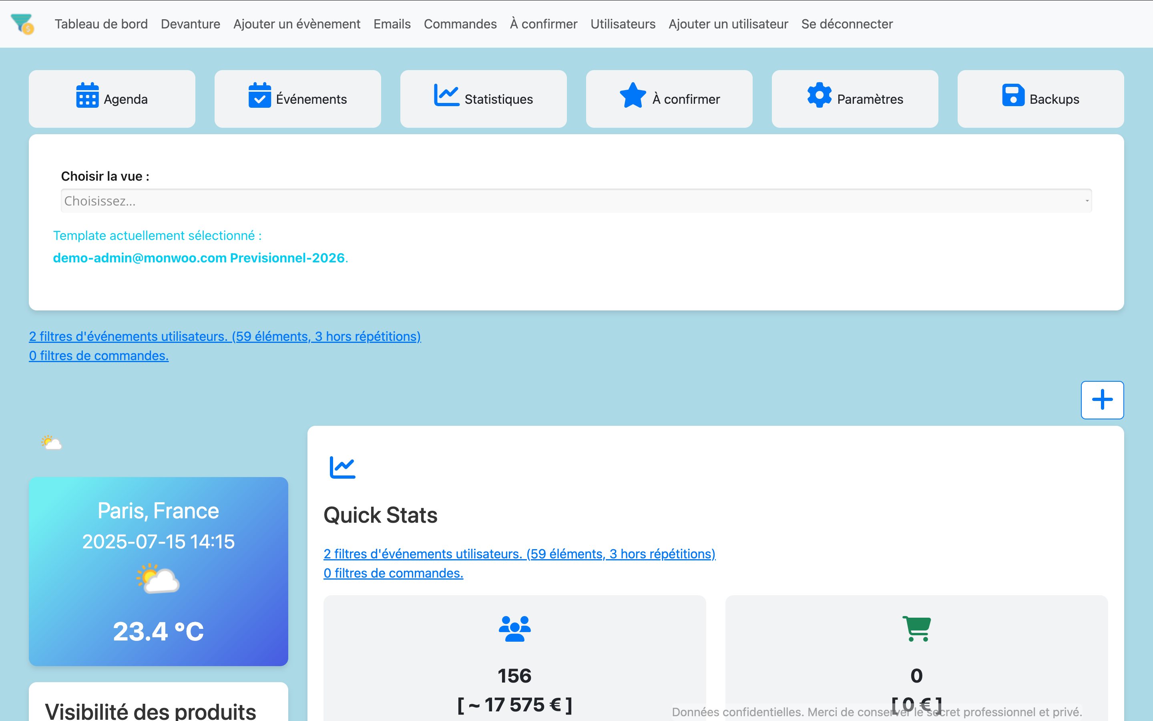Click the star icon for À confirmer
1153x721 pixels.
click(x=633, y=95)
